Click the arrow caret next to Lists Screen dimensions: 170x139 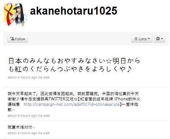coord(149,39)
